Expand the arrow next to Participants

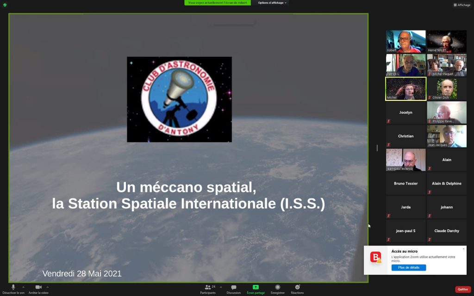coord(221,287)
